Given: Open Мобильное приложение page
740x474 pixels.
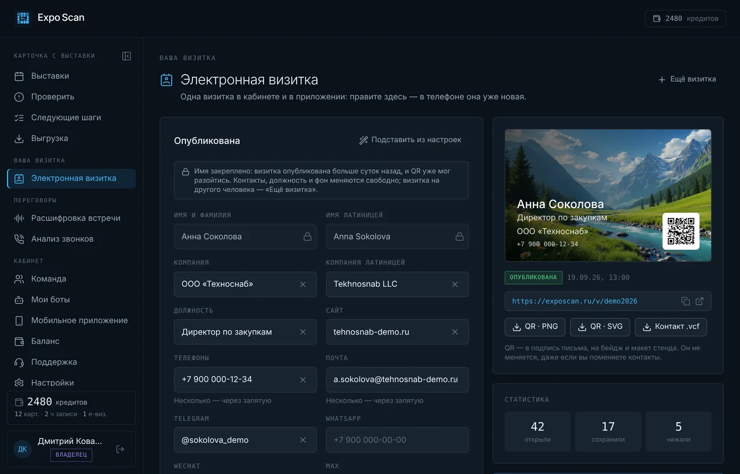Looking at the screenshot, I should 72,321.
